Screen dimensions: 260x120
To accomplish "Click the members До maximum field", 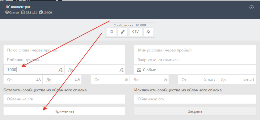I will (95, 70).
